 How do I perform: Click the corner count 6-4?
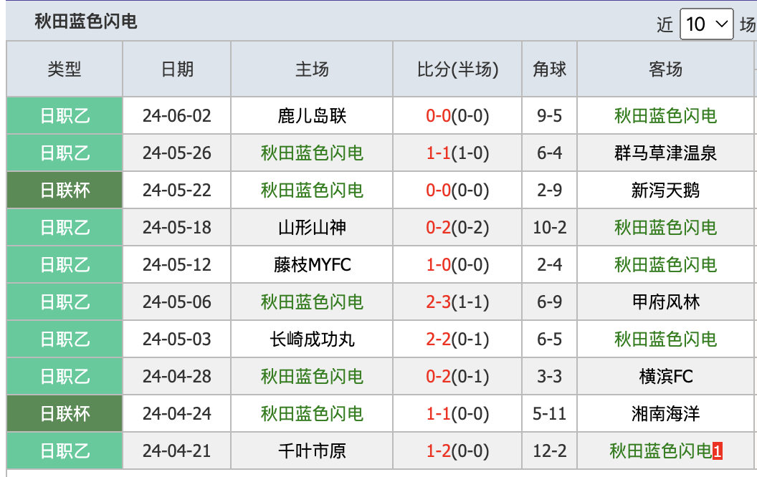click(x=549, y=153)
